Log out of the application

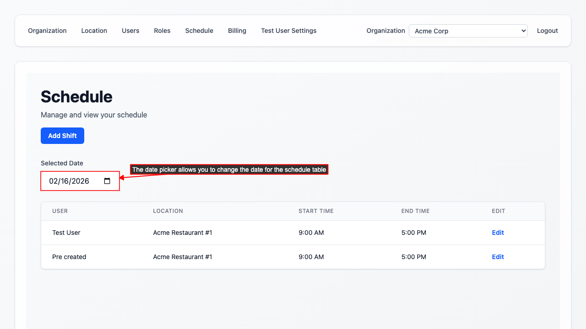click(x=547, y=31)
